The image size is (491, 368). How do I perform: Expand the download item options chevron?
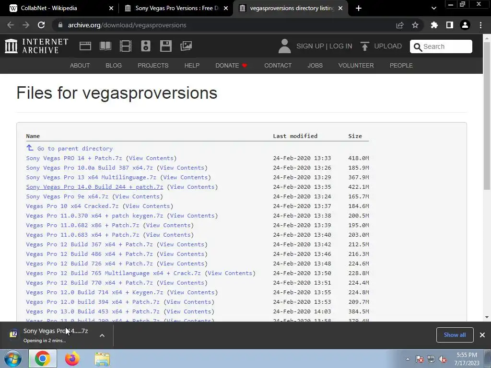point(102,335)
